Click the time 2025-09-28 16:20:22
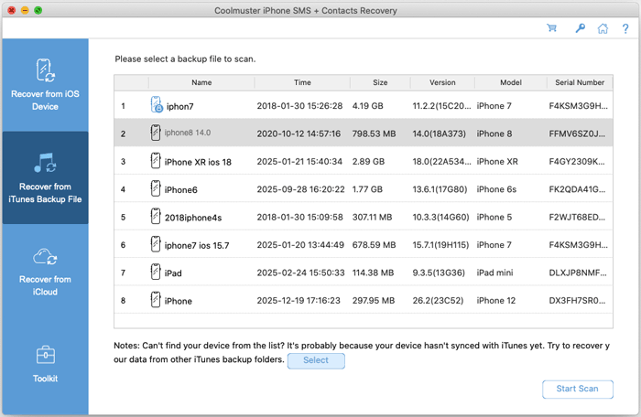This screenshot has height=417, width=641. click(300, 189)
